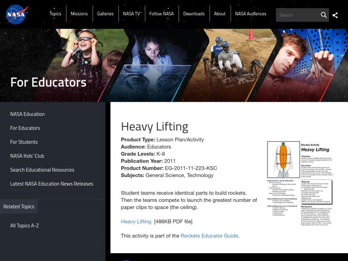Open the Rockets Educator Guide link
The height and width of the screenshot is (261, 348).
(x=209, y=236)
